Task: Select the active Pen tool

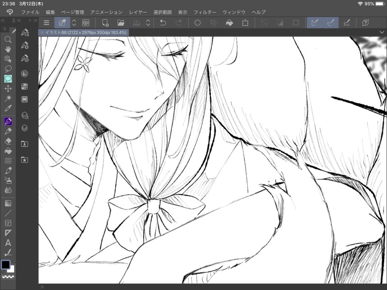Action: (x=8, y=121)
